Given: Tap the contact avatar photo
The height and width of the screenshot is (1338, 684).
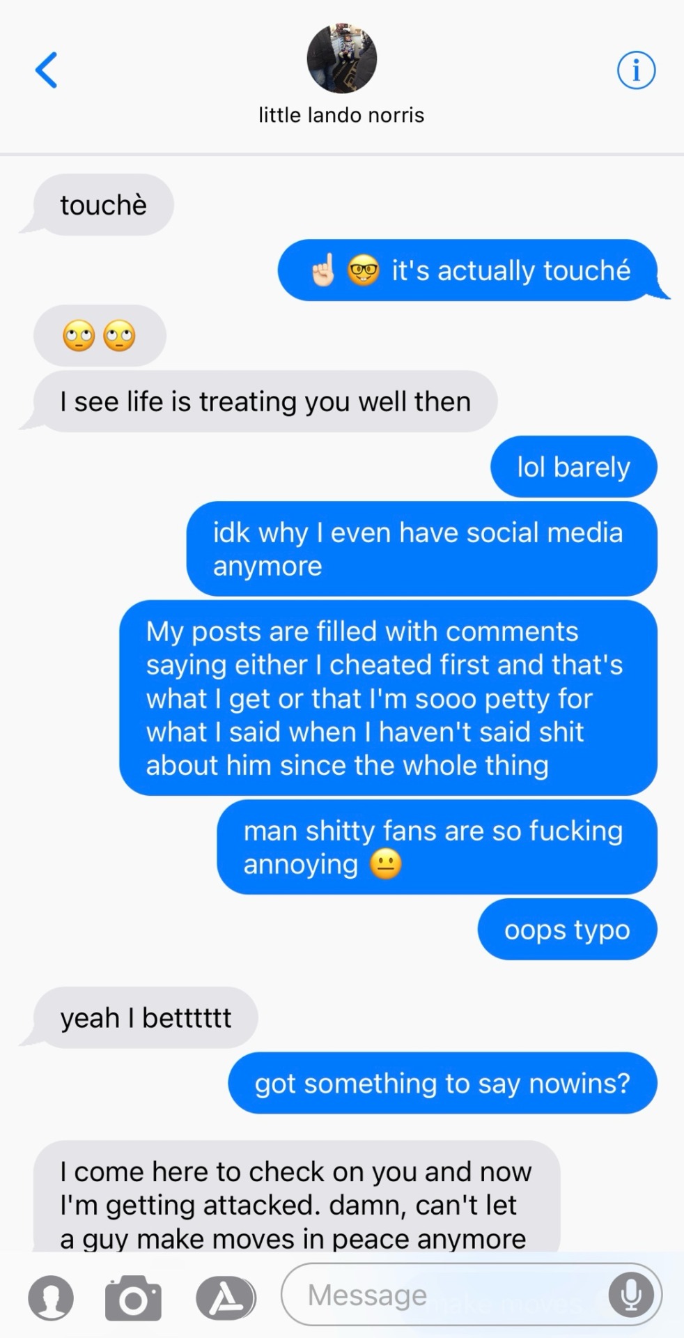Looking at the screenshot, I should 341,59.
